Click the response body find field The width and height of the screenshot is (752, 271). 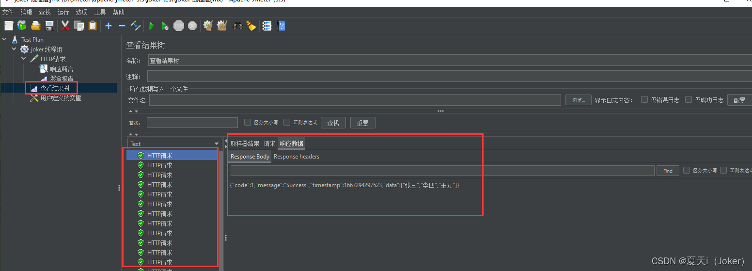(x=442, y=171)
